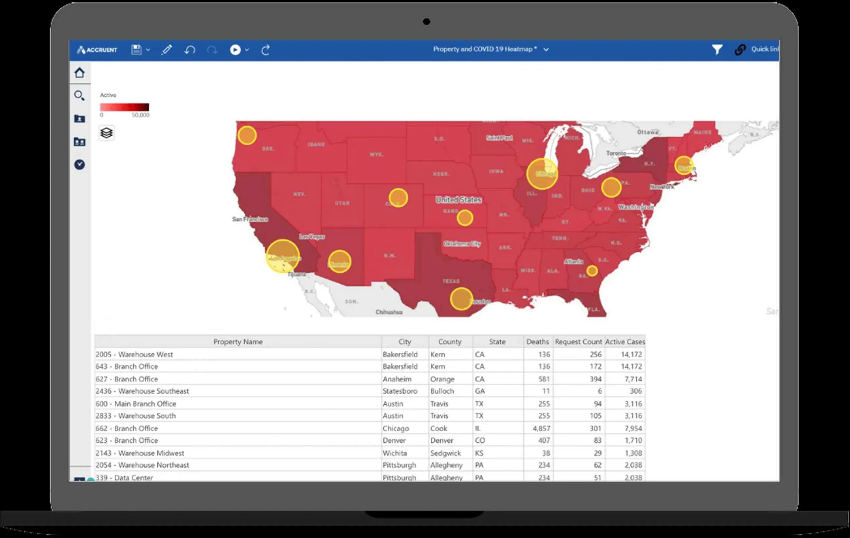Open the save options dropdown arrow
The width and height of the screenshot is (850, 538).
[x=148, y=50]
